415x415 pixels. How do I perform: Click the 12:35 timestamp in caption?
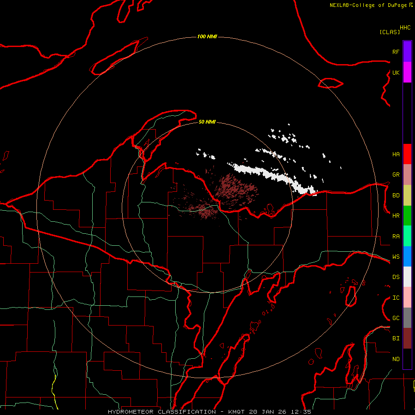click(x=301, y=412)
